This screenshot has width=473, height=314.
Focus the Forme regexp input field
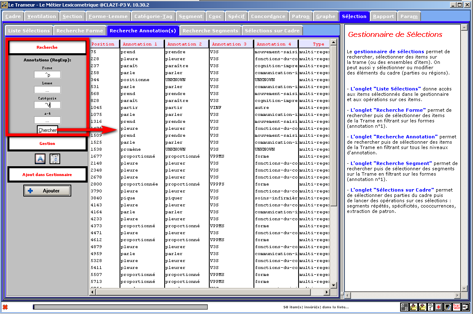point(48,75)
